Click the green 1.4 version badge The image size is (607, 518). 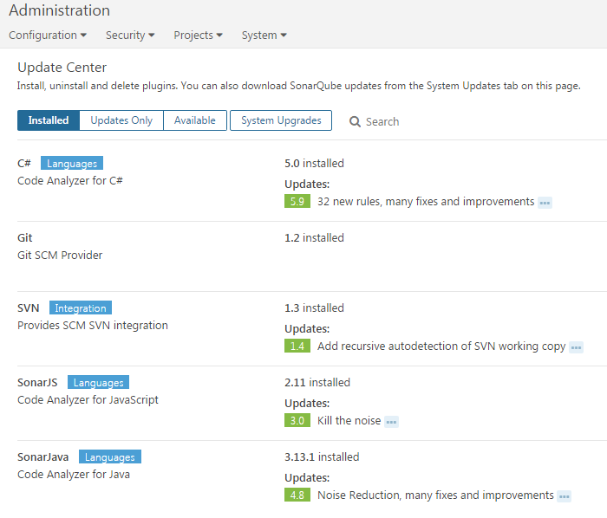(297, 346)
